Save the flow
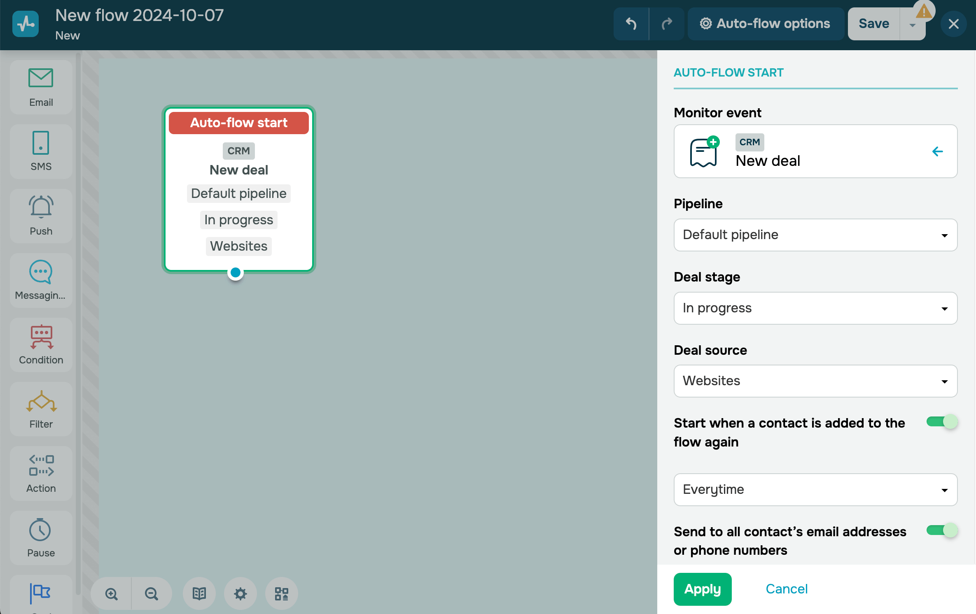Viewport: 976px width, 614px height. (x=874, y=24)
